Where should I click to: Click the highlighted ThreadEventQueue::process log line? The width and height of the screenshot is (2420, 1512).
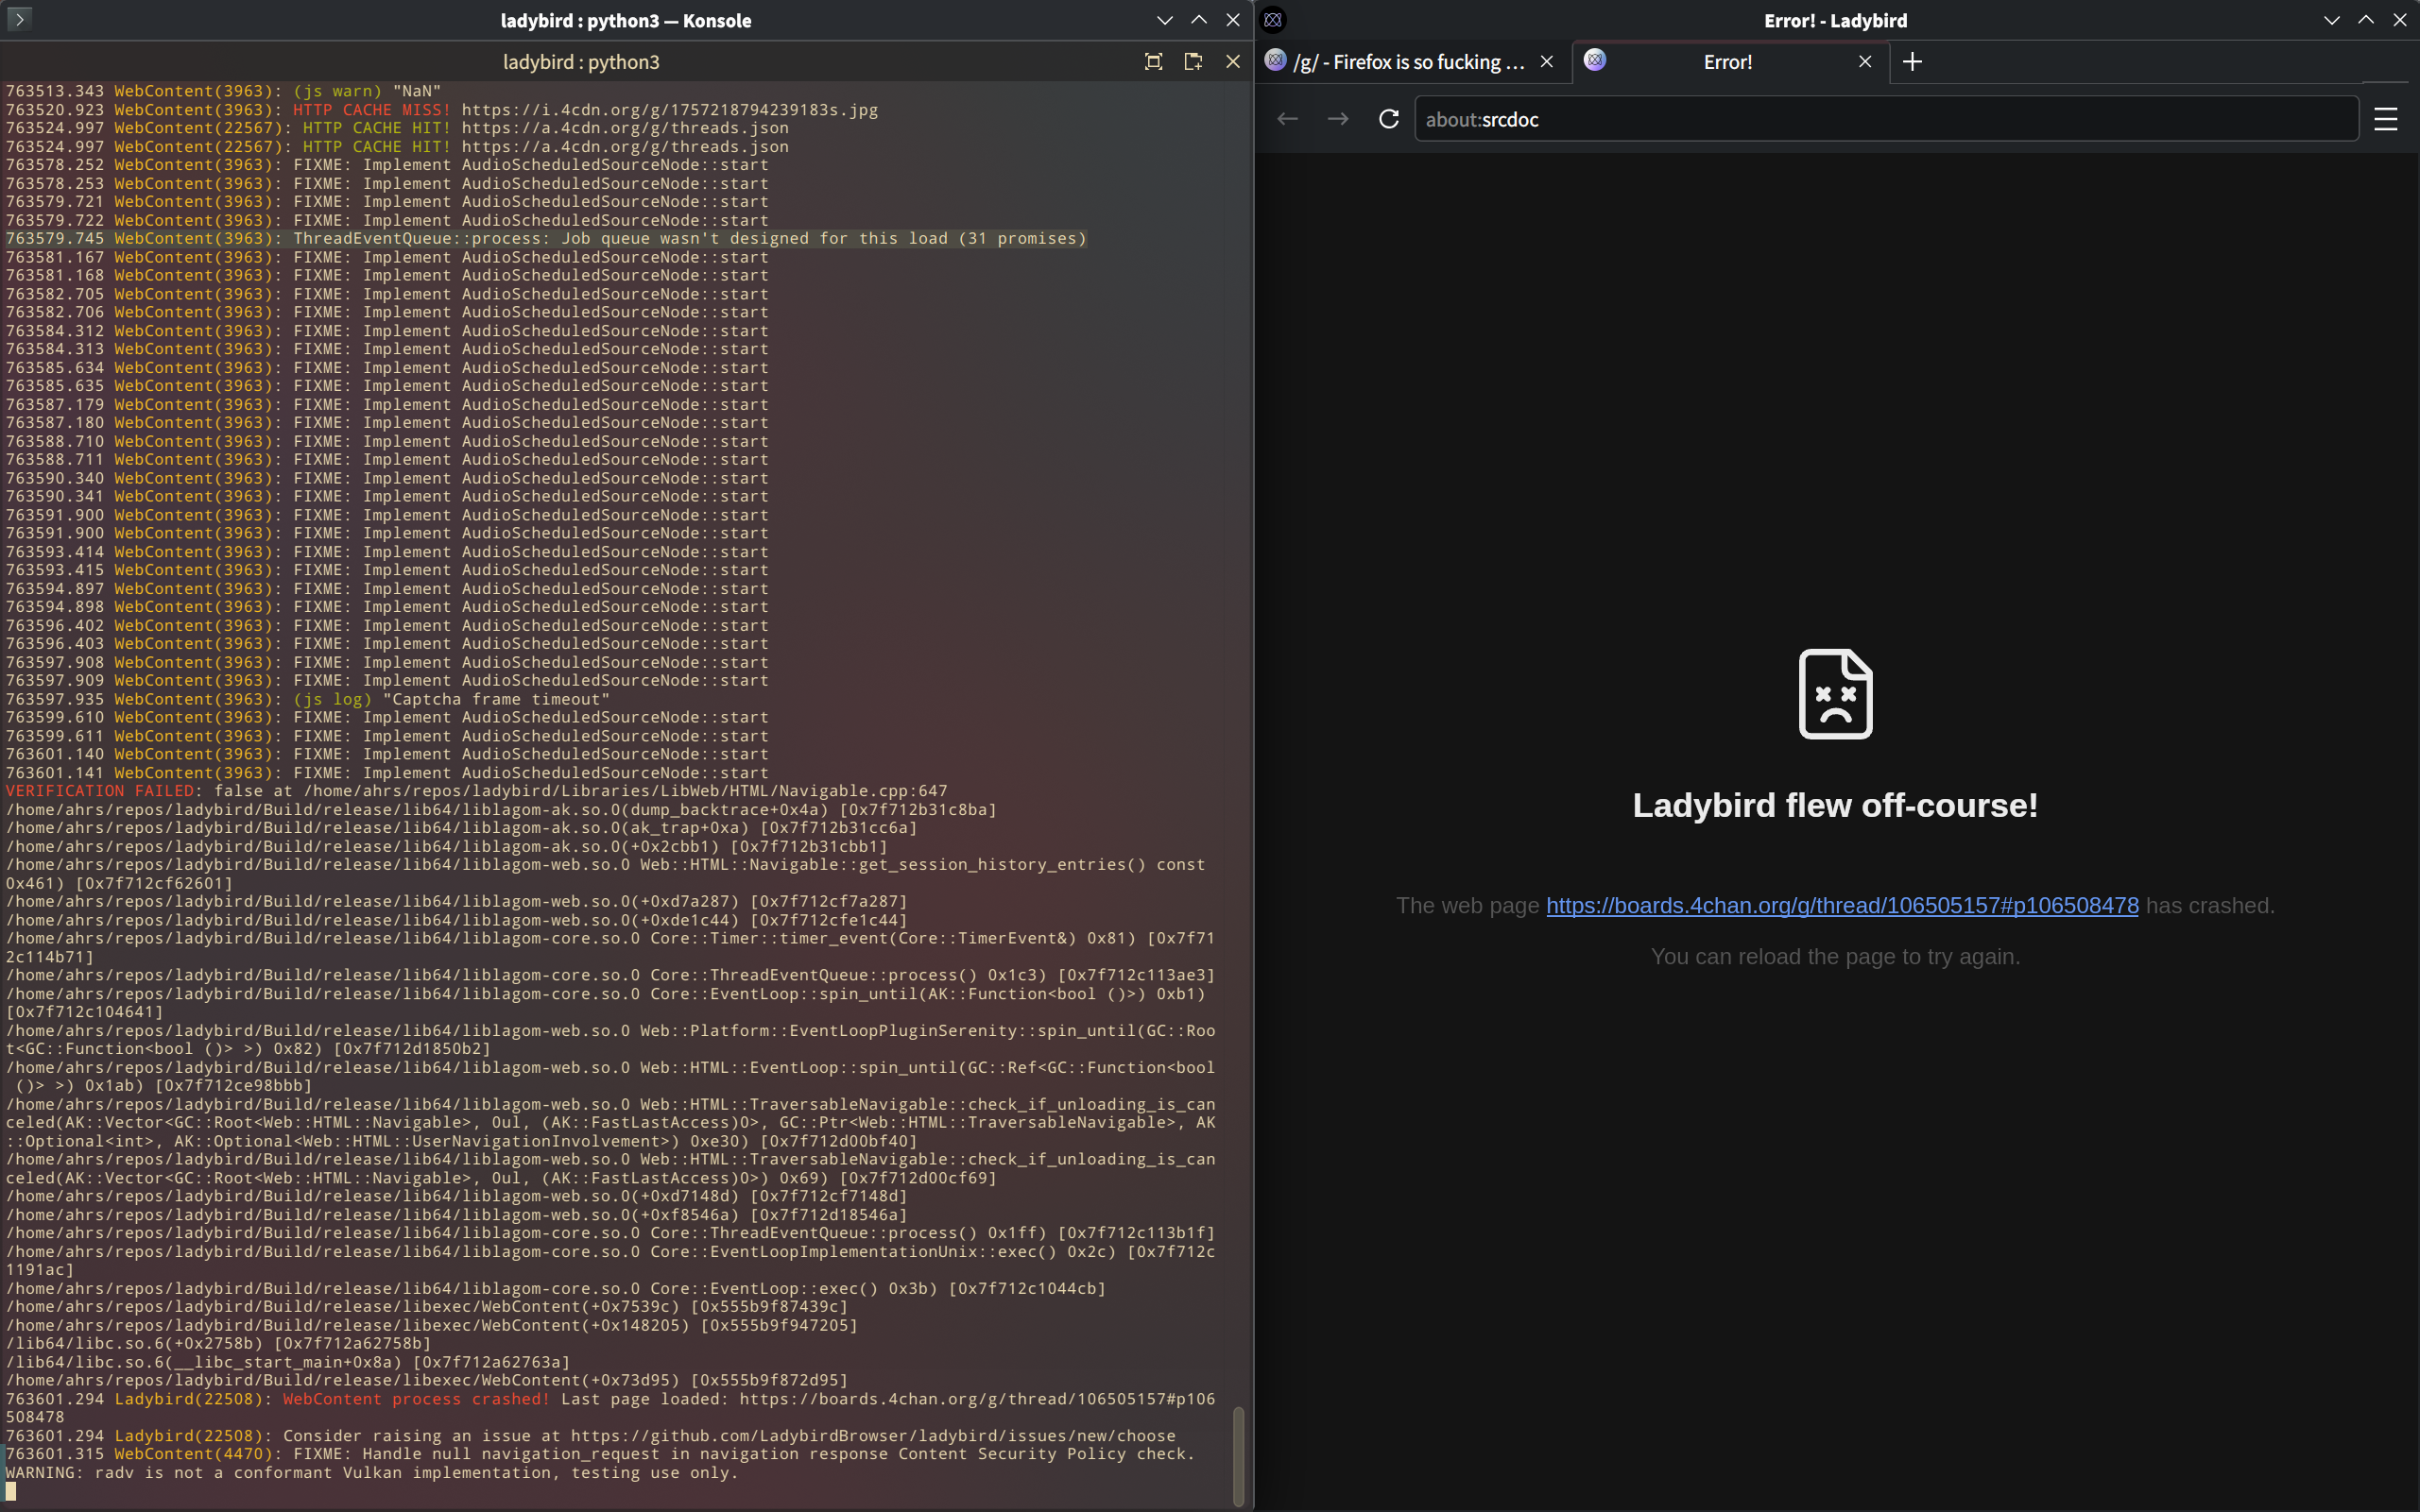[x=546, y=238]
